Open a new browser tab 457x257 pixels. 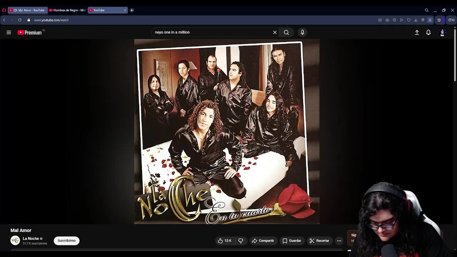click(132, 10)
